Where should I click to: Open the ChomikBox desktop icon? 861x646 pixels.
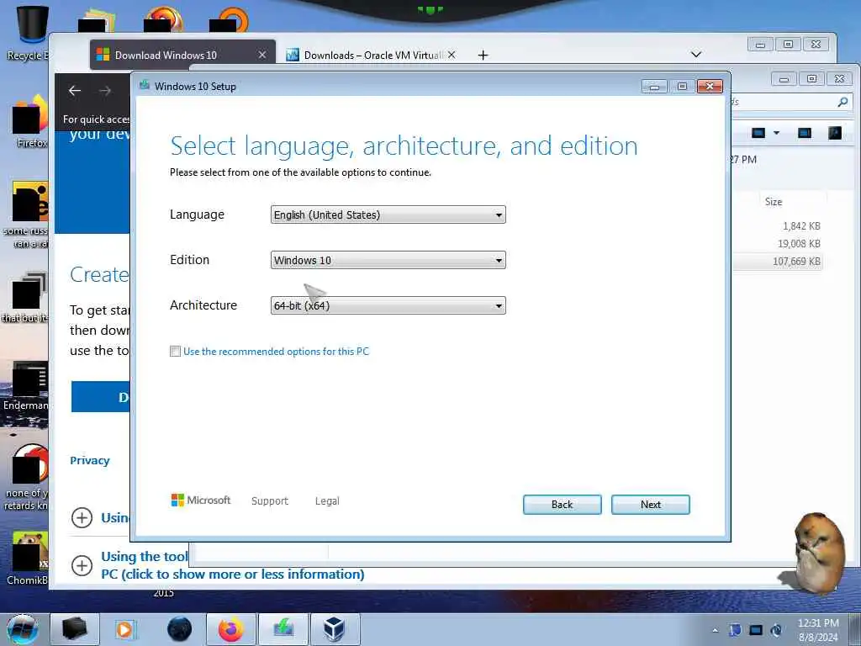click(x=28, y=558)
